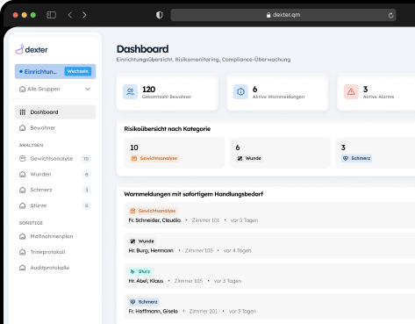Click the privacy shield icon
The height and width of the screenshot is (324, 415).
pos(160,15)
